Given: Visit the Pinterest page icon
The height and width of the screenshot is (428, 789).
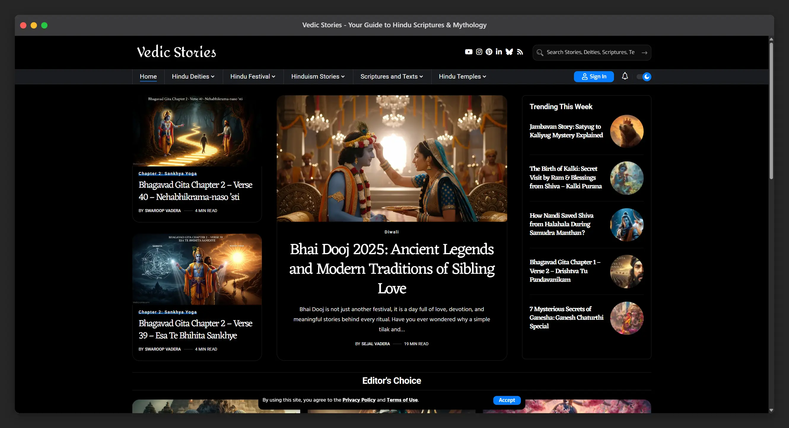Looking at the screenshot, I should point(489,52).
